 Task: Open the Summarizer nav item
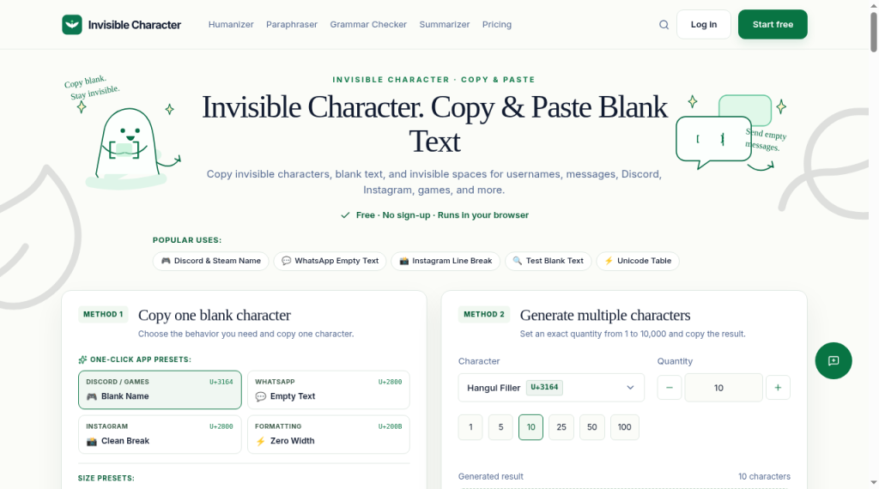445,25
